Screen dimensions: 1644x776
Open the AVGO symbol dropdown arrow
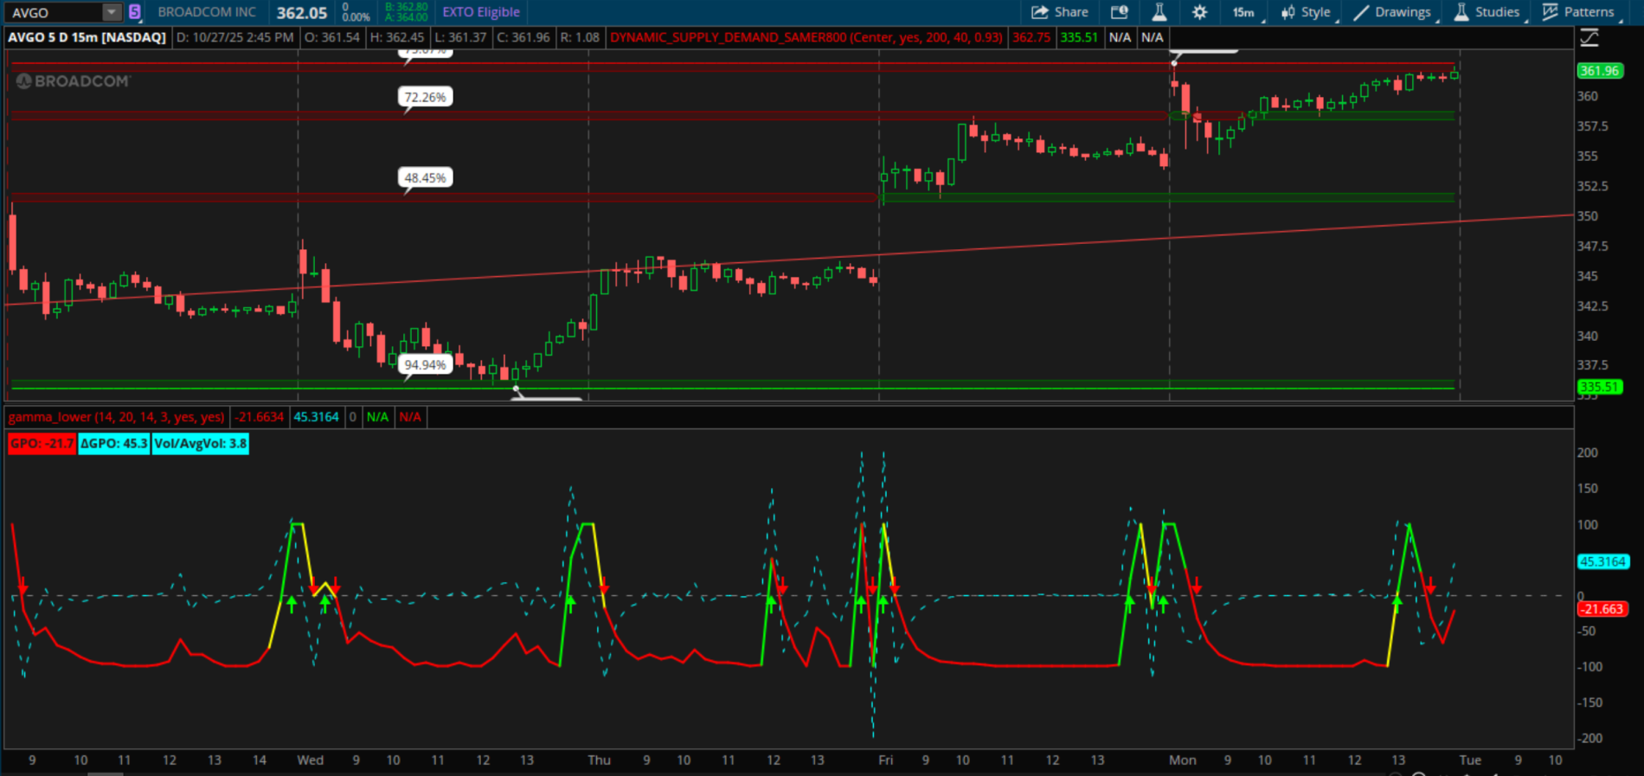point(112,12)
